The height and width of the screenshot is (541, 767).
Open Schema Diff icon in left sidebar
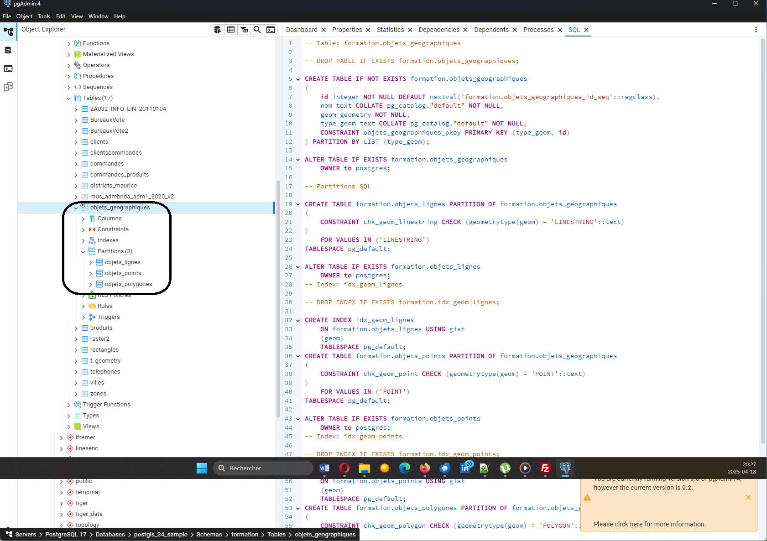tap(8, 87)
